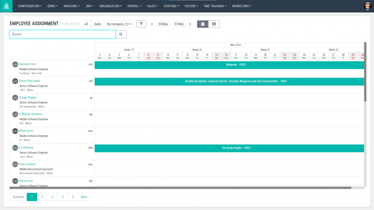Advance to the next date range with right chevron
The width and height of the screenshot is (374, 210).
click(190, 24)
